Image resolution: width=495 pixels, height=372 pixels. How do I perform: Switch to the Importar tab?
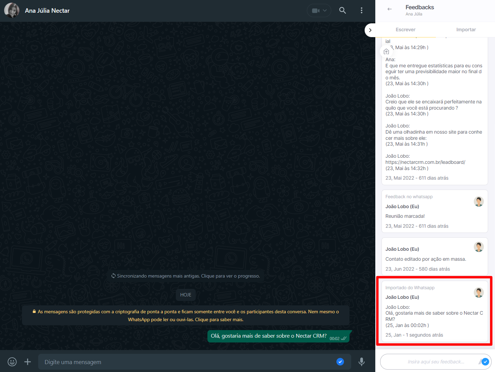466,30
